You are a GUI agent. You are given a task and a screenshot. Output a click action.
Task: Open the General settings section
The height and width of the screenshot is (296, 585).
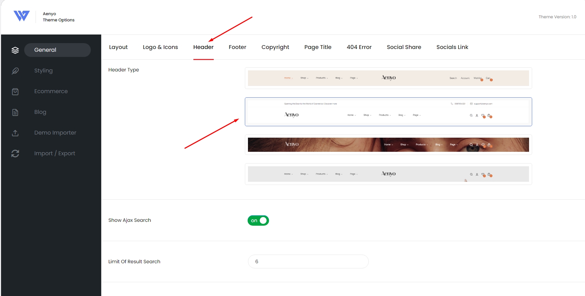point(57,50)
